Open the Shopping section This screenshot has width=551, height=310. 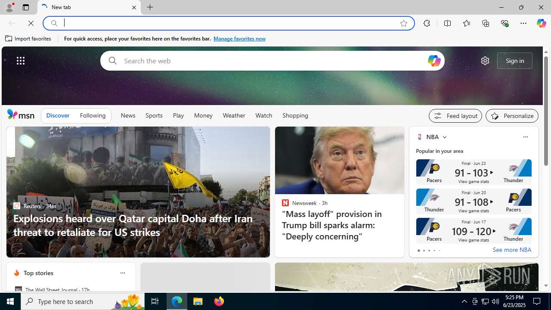295,115
